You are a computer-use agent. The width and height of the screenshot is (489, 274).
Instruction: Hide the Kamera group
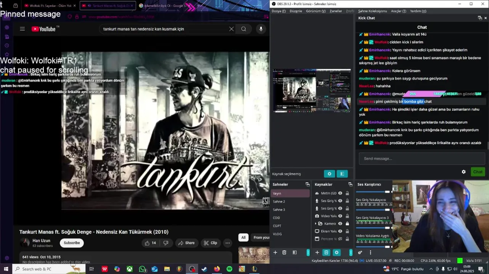(340, 224)
